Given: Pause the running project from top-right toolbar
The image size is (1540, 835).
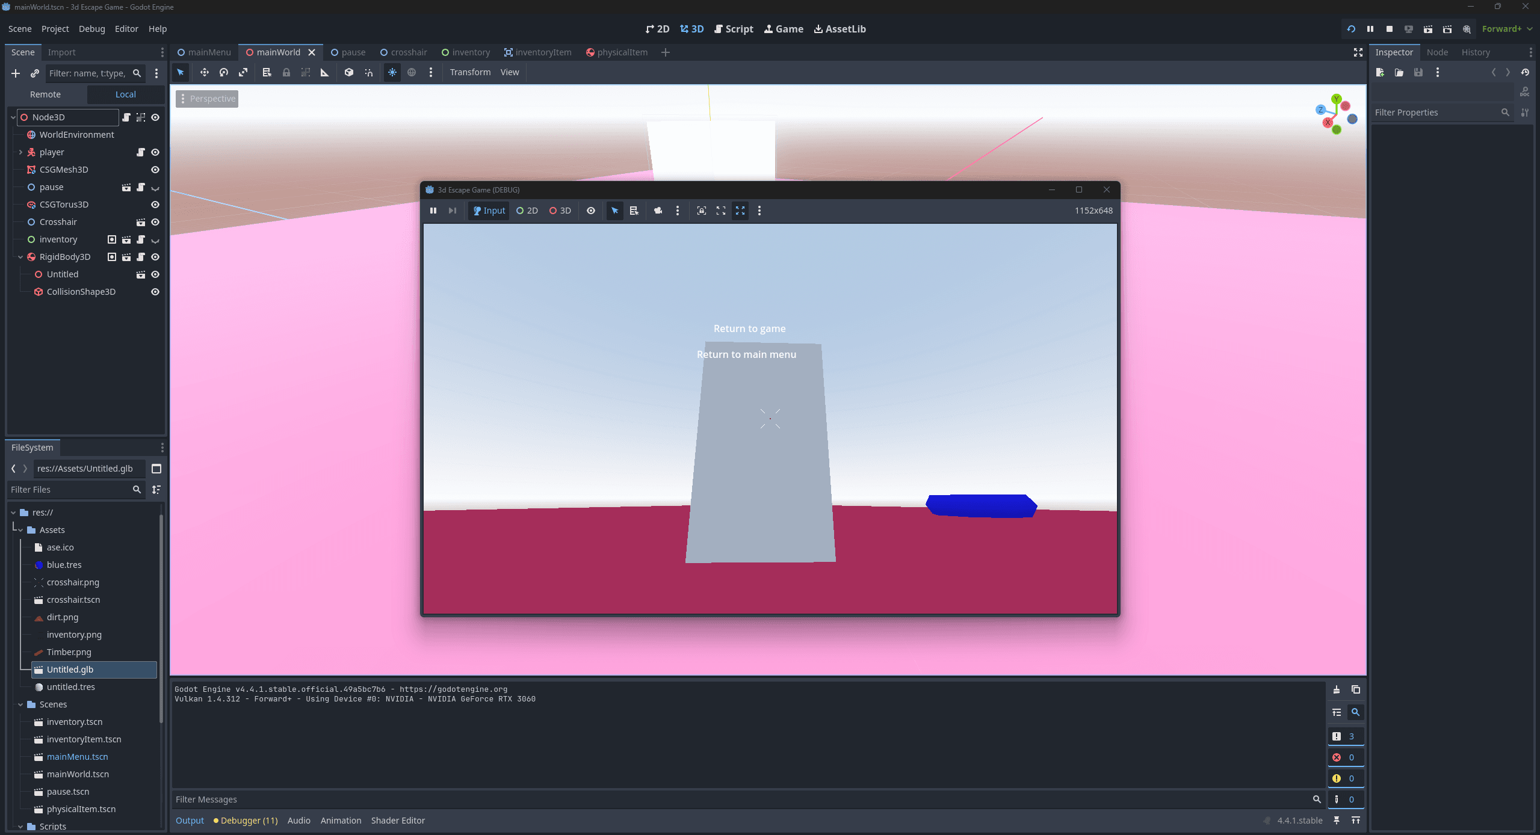Looking at the screenshot, I should tap(1370, 29).
